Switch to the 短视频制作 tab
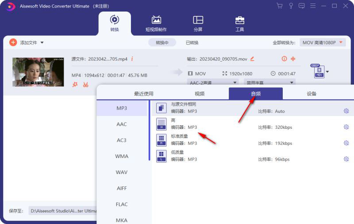This screenshot has height=224, width=354. 156,23
